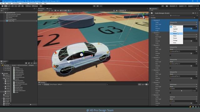This screenshot has height=112, width=200.
Task: Collapse Element 5 in Sounds list
Action: point(153,82)
